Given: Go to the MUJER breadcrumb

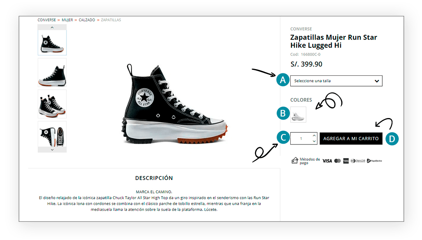Looking at the screenshot, I should (67, 20).
